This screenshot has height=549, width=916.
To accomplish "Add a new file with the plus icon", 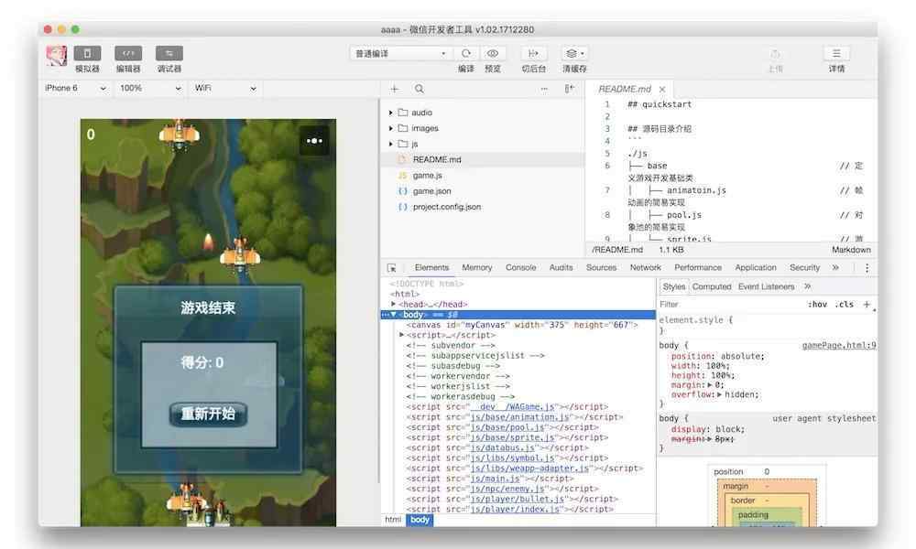I will (394, 90).
